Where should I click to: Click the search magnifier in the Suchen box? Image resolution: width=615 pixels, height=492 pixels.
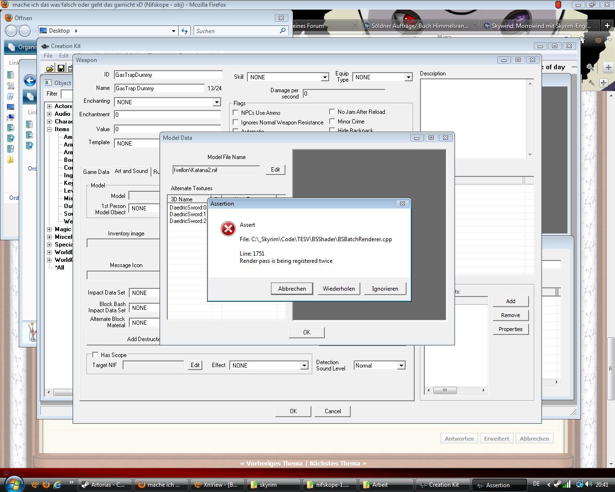click(x=283, y=31)
